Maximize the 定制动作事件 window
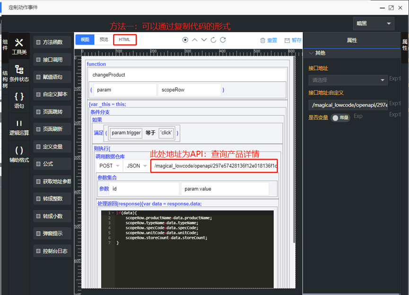The image size is (409, 295). (391, 8)
